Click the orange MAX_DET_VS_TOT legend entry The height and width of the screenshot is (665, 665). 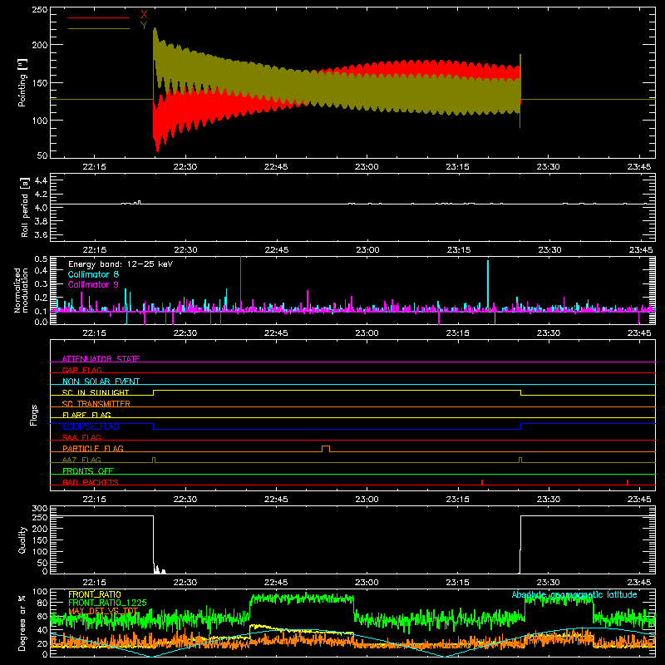pos(103,611)
